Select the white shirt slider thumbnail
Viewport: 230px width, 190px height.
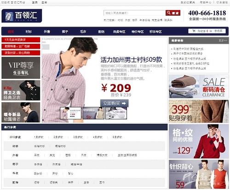tap(116, 113)
